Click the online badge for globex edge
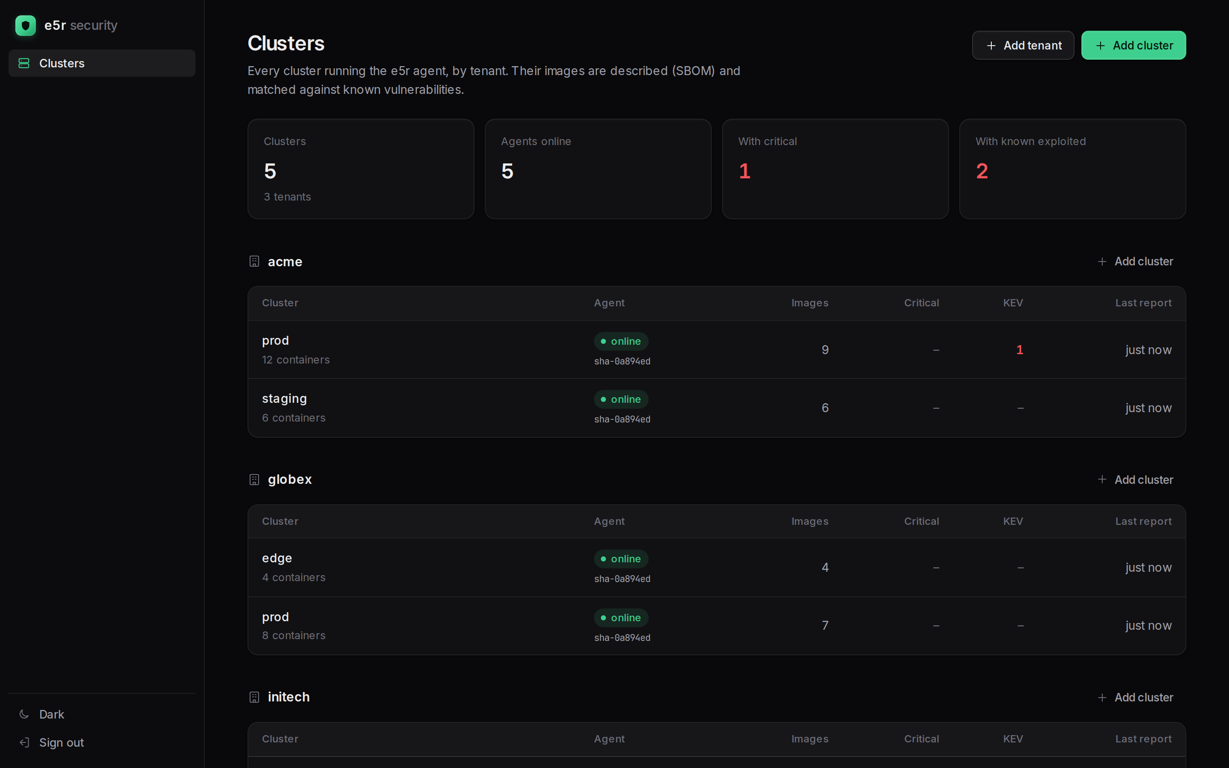 [x=621, y=559]
